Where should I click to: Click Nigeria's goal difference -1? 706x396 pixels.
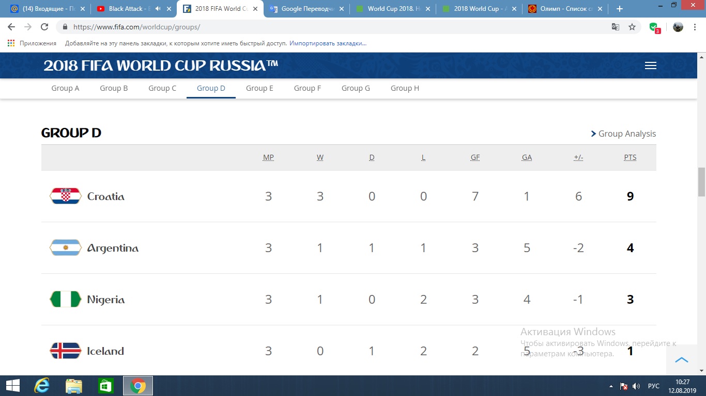(x=578, y=300)
